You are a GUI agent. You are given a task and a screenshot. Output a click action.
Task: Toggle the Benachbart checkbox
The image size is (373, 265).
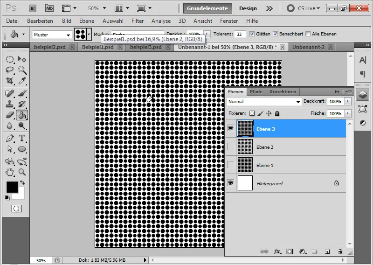coord(275,34)
